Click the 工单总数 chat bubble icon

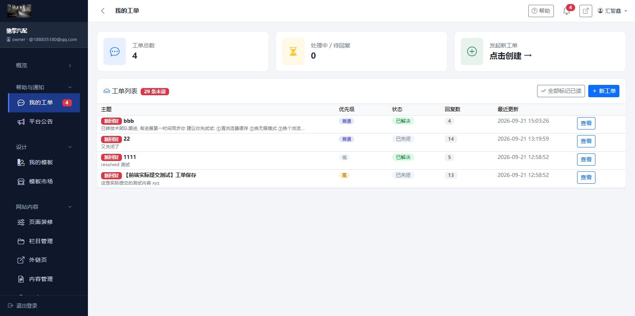[x=115, y=51]
